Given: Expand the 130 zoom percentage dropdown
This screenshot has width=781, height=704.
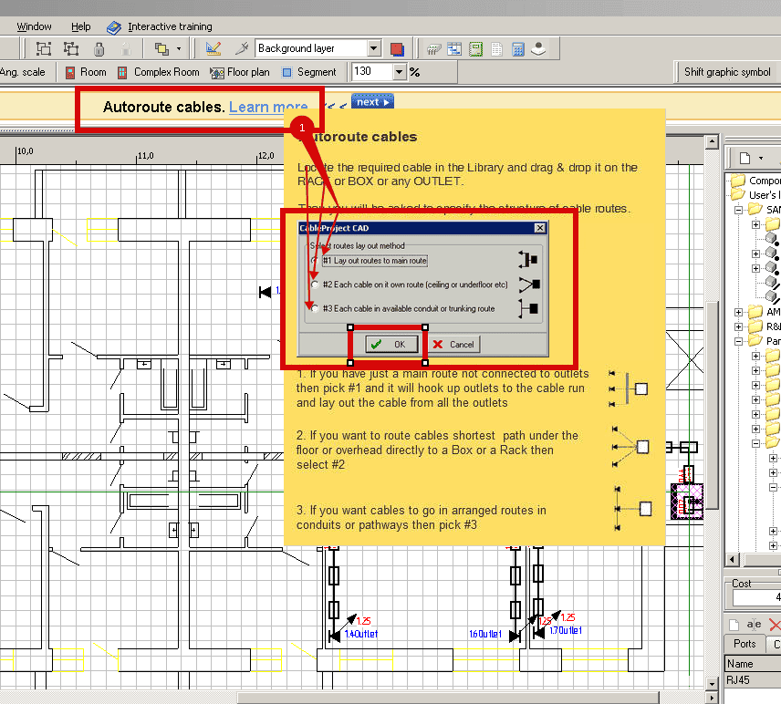Looking at the screenshot, I should (399, 72).
